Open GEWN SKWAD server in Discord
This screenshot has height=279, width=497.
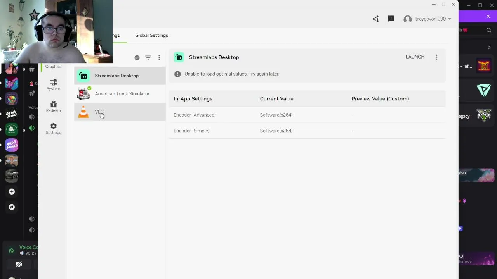12,114
